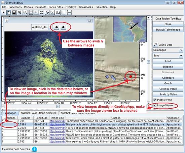The width and height of the screenshot is (185, 153).
Task: Click the map vertical scrollbar thumb
Action: click(149, 62)
